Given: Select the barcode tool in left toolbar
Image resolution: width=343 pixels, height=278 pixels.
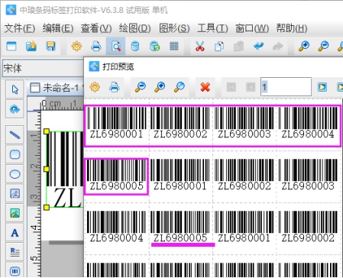Looking at the screenshot, I should (x=15, y=271).
